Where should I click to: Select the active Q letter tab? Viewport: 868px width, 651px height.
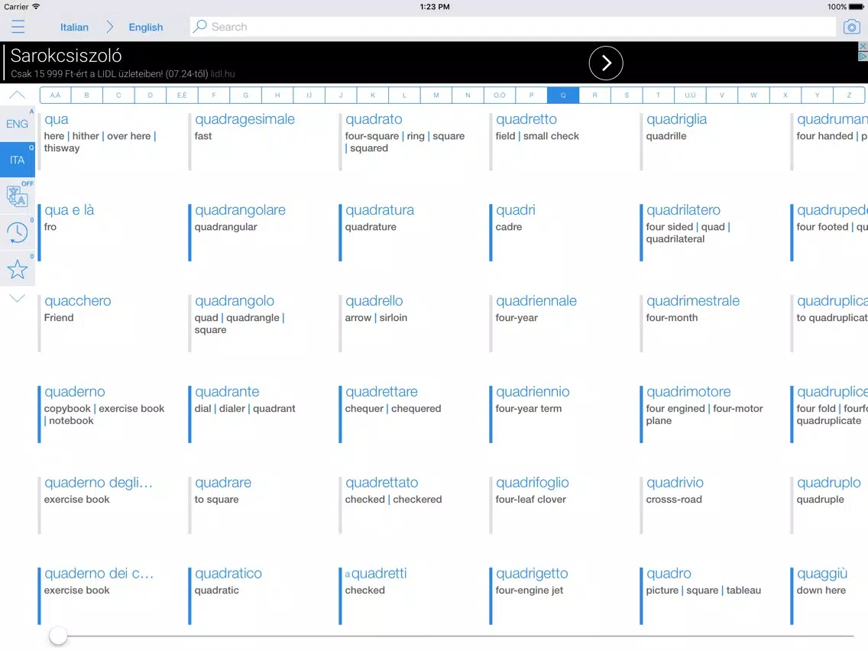click(563, 96)
